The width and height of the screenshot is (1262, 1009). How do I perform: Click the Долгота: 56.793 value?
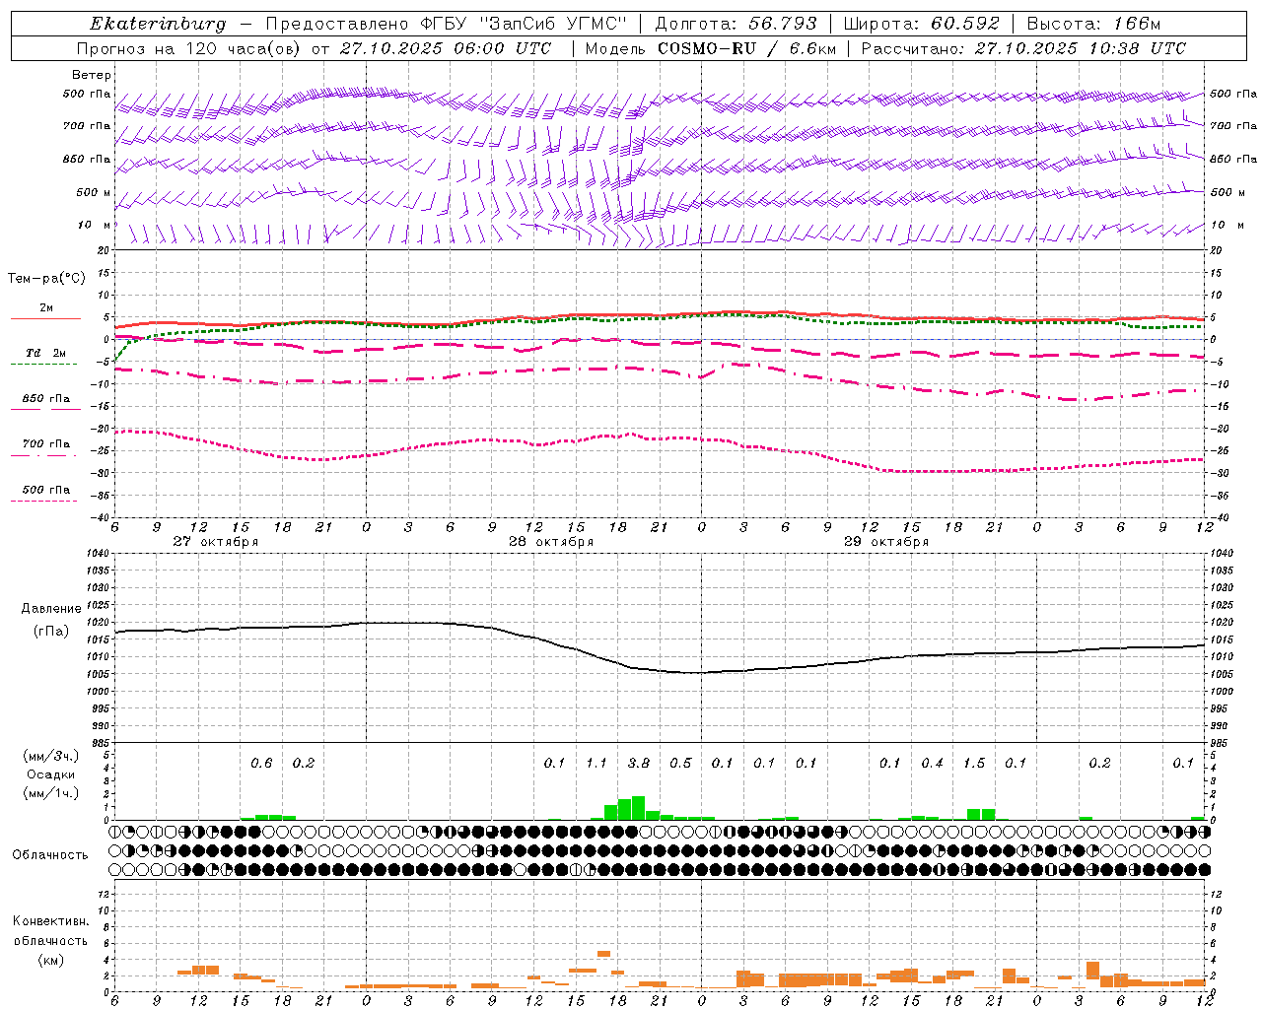pyautogui.click(x=736, y=24)
